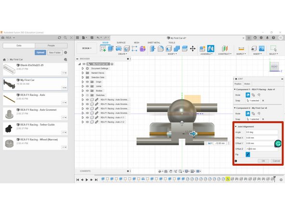Viewport: 285px width, 214px height.
Task: Open the CREATE dropdown menu
Action: 122,54
